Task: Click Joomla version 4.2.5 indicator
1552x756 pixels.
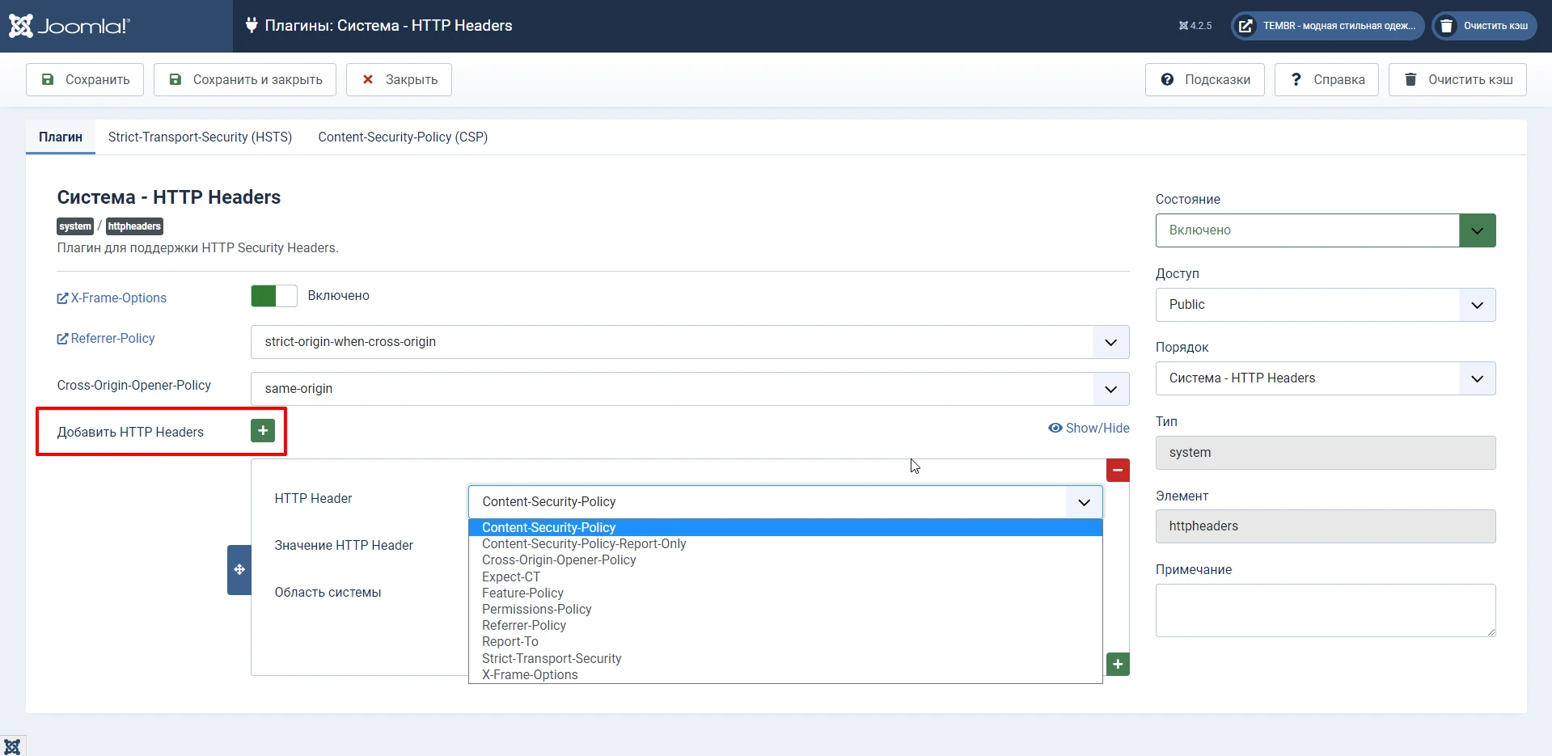Action: [x=1195, y=26]
